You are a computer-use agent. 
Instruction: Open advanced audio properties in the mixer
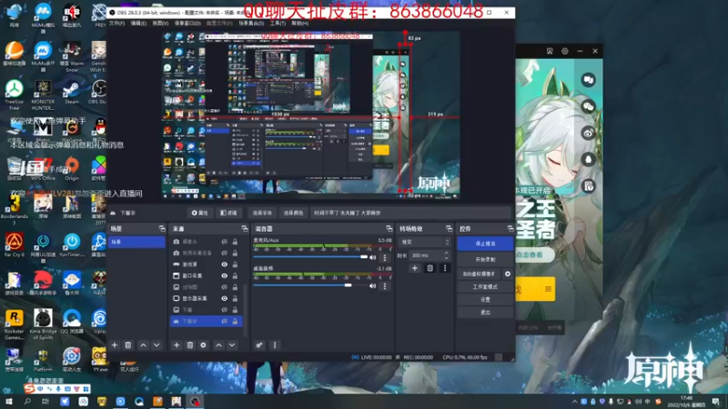[x=259, y=345]
